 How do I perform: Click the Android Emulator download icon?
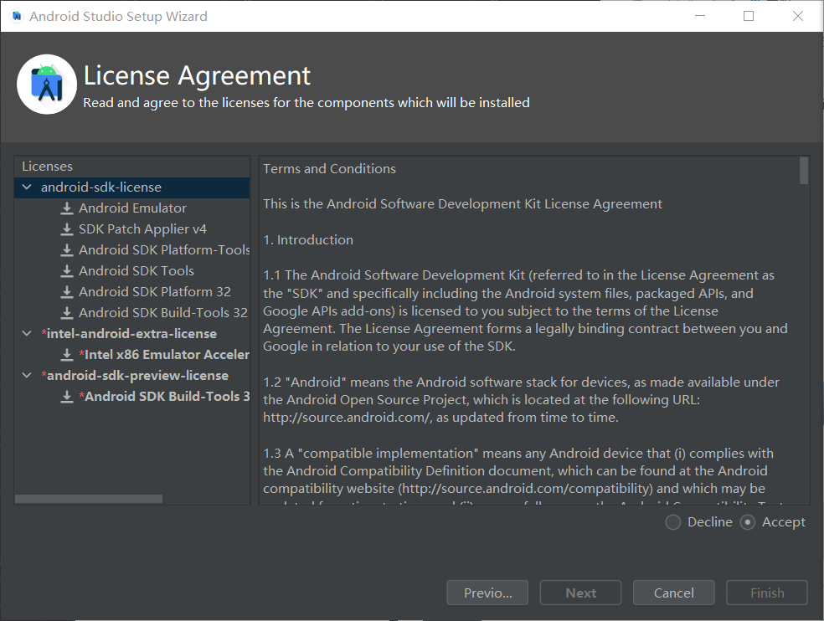tap(67, 208)
